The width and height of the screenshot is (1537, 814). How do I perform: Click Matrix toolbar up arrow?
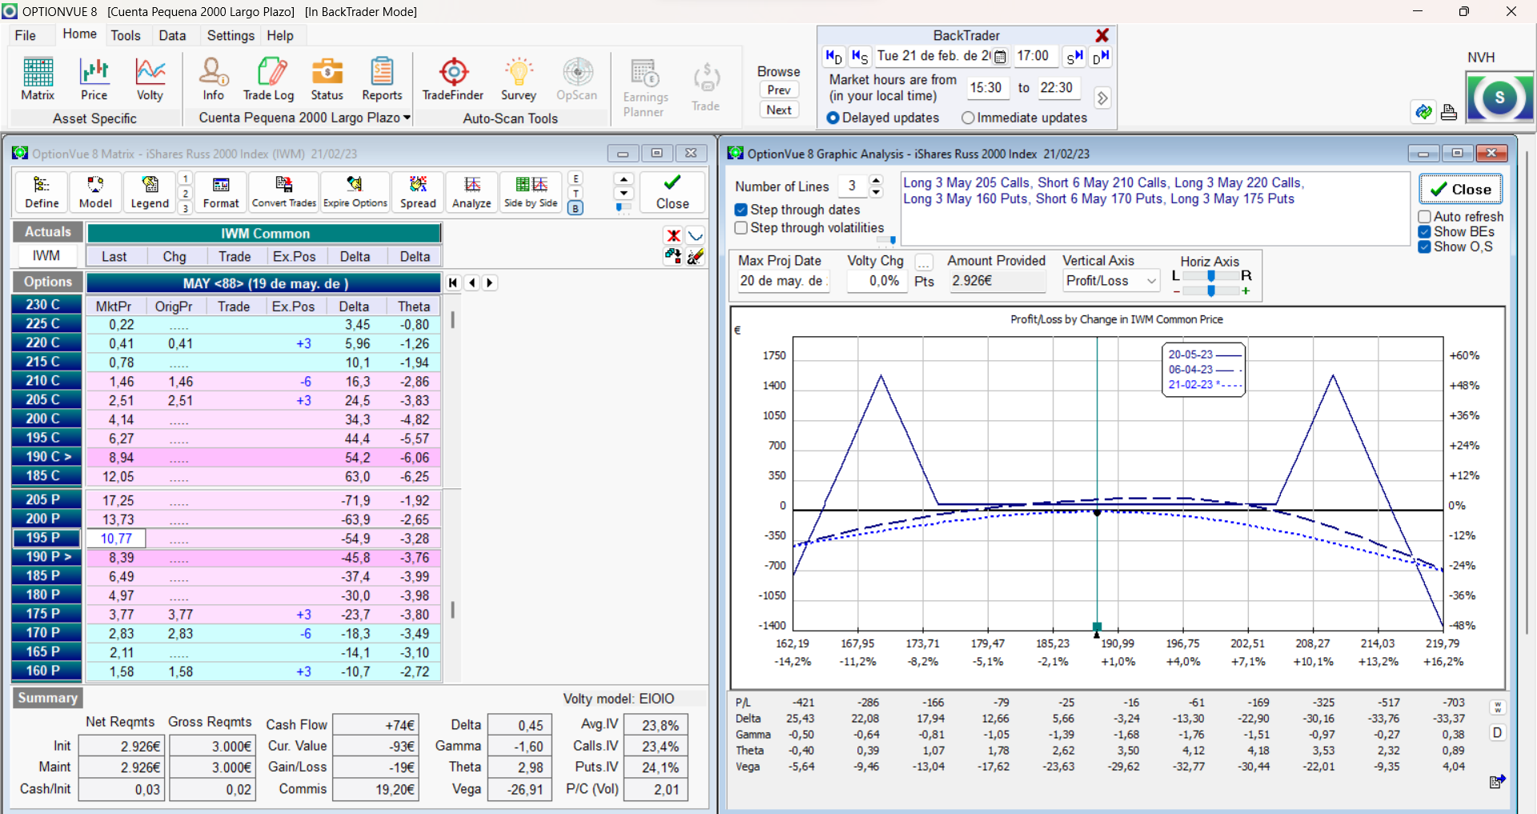[x=624, y=179]
